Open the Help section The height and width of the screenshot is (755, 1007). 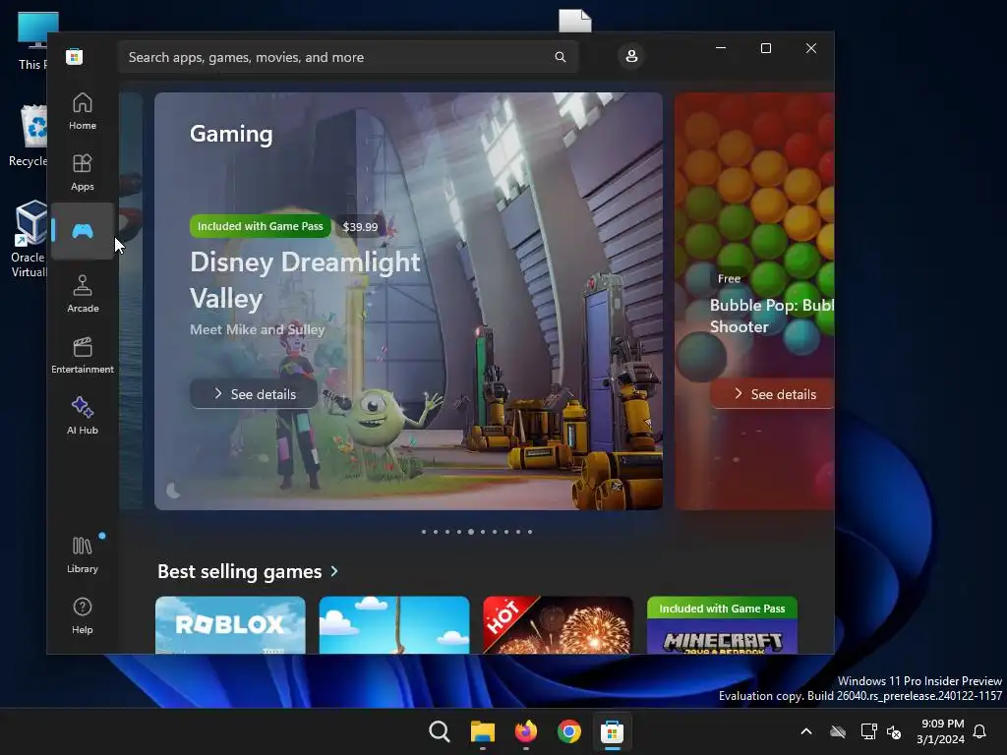(83, 615)
